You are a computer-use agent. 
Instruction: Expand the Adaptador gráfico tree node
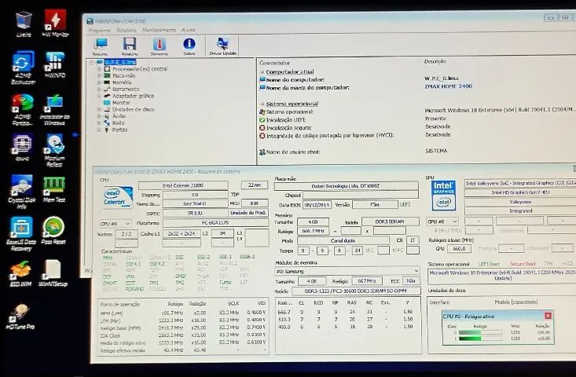[x=99, y=96]
